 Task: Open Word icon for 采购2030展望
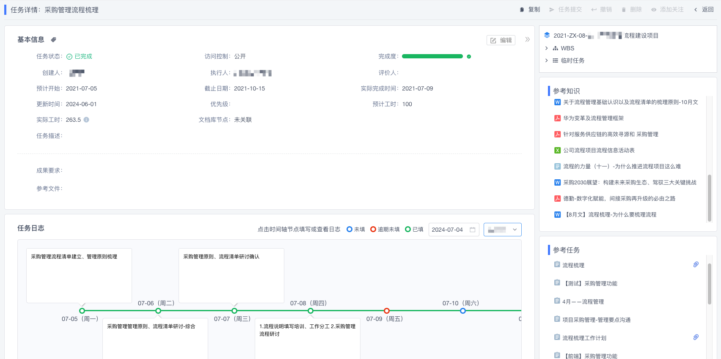tap(558, 182)
